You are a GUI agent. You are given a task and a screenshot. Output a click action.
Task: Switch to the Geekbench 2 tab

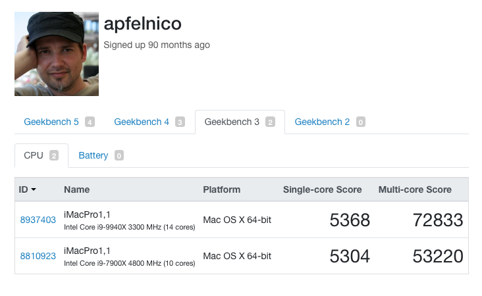(x=322, y=122)
